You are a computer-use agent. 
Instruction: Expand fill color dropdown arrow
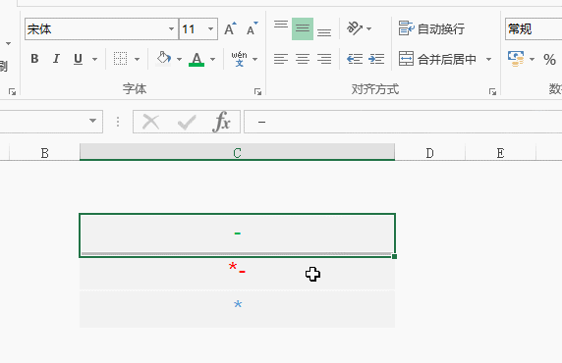179,59
